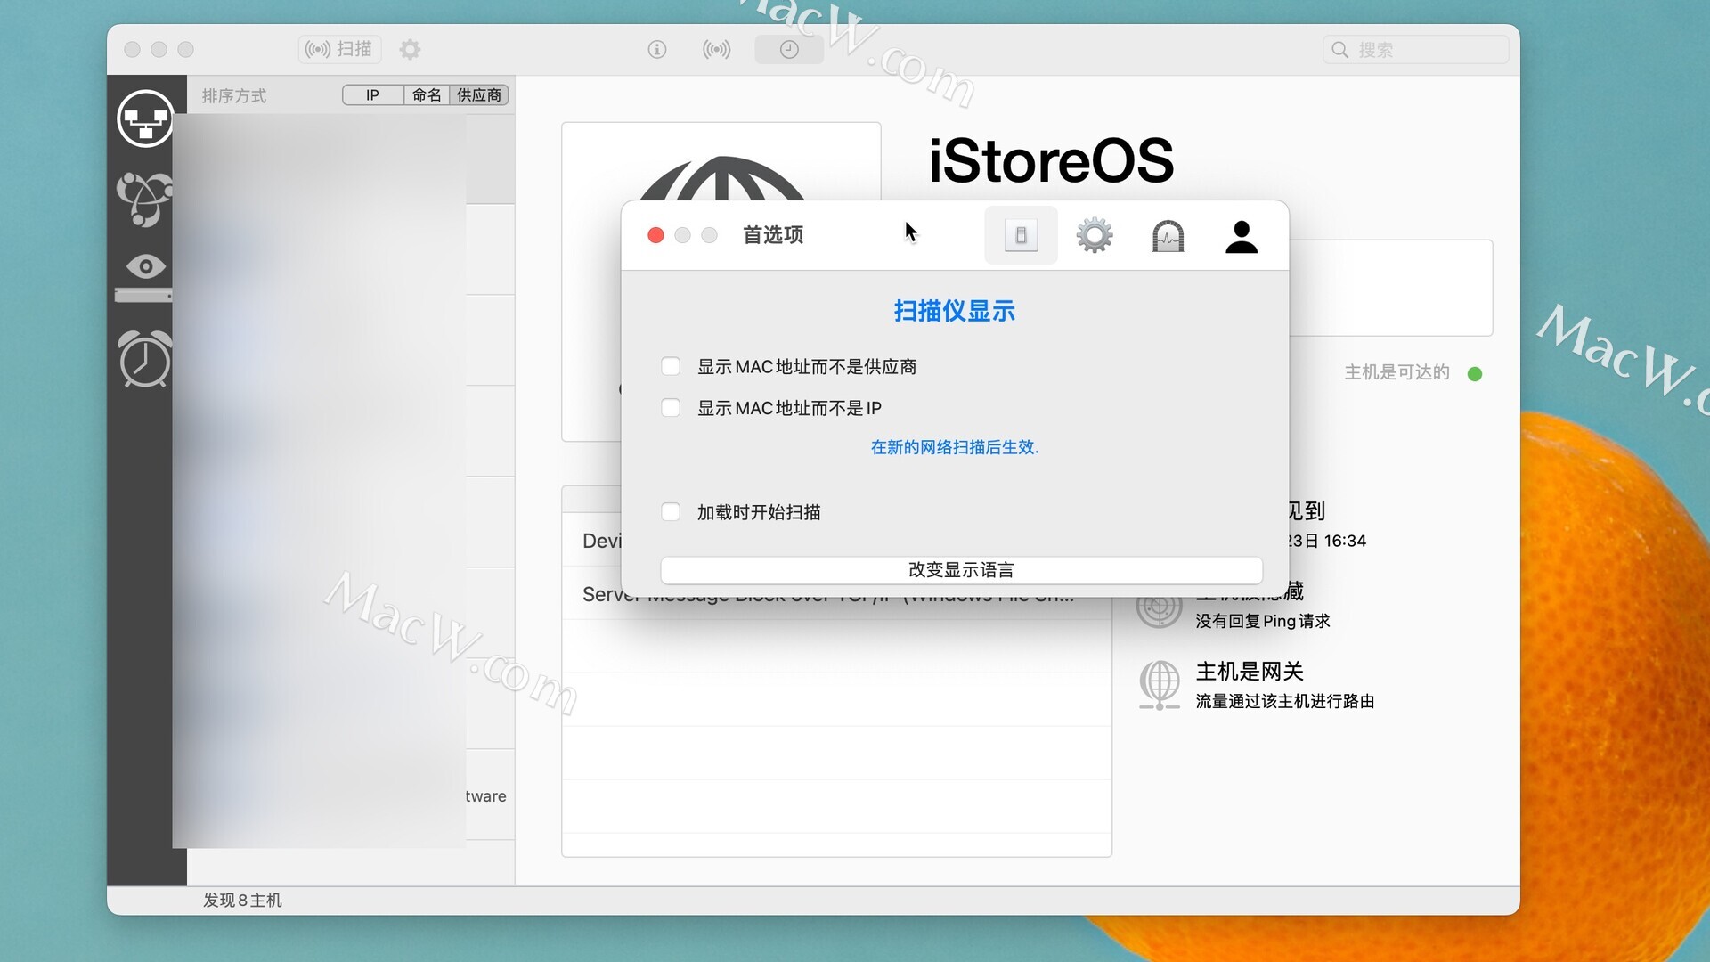Image resolution: width=1710 pixels, height=962 pixels.
Task: Click the 扫描仪显示 heading
Action: [x=955, y=311]
